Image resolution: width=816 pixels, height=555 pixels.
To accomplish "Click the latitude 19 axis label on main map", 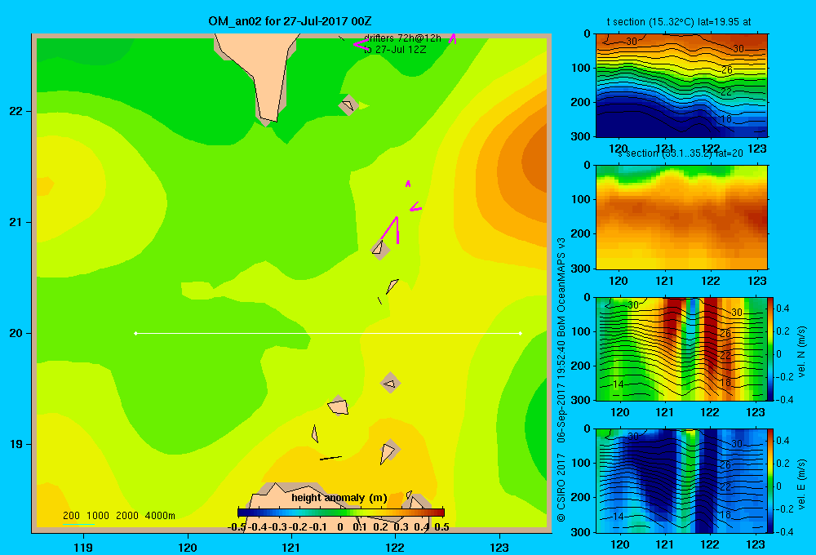I will point(16,444).
